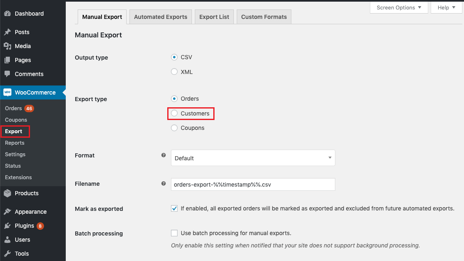Click the Appearance paintbrush icon

point(7,212)
